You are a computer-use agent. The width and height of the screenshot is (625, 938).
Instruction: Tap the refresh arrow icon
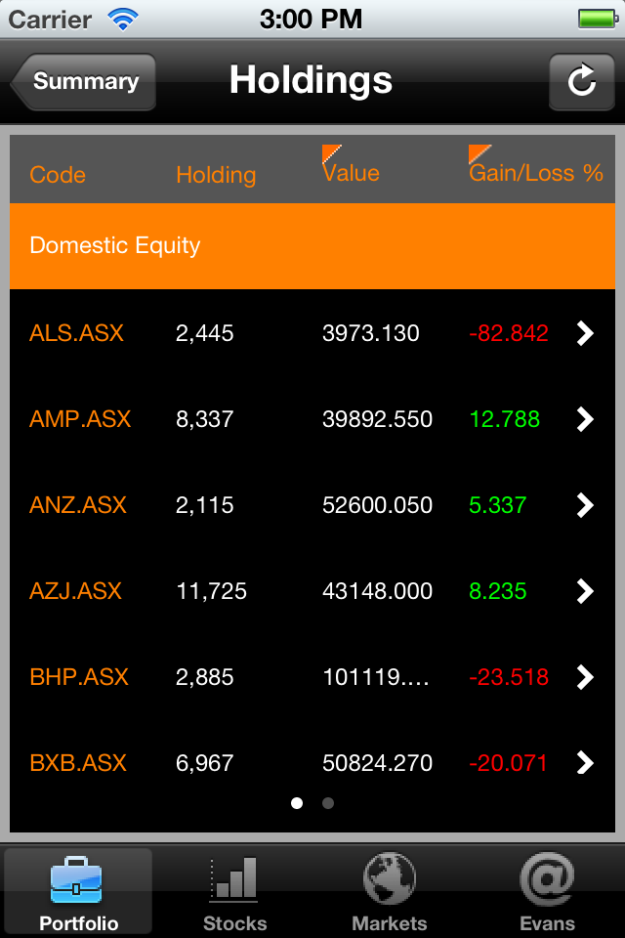coord(581,81)
